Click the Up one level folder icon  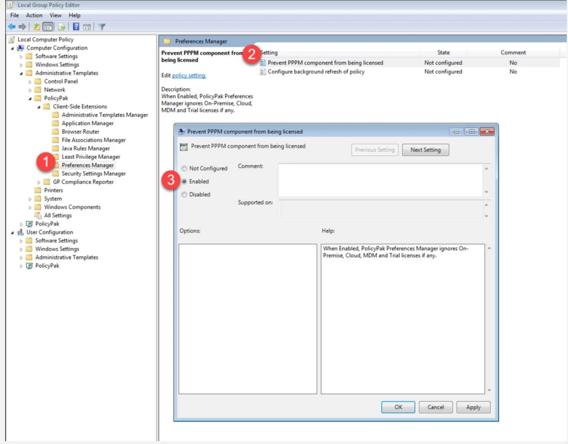tap(37, 27)
